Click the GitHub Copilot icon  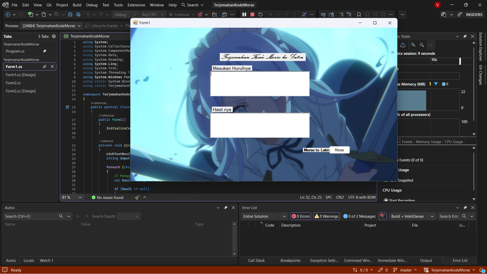coord(444,14)
